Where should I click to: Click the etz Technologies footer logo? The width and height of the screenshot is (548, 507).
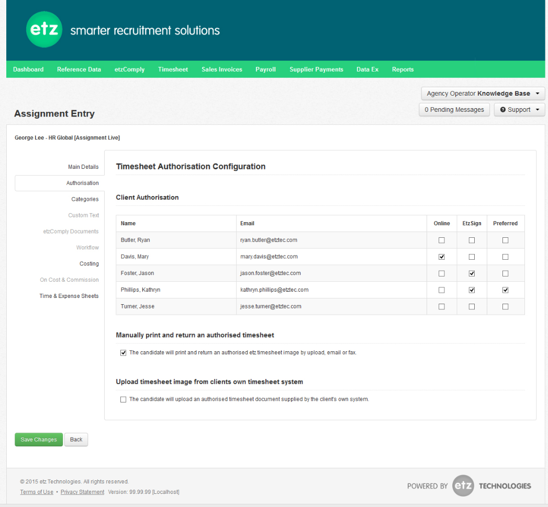(x=463, y=486)
